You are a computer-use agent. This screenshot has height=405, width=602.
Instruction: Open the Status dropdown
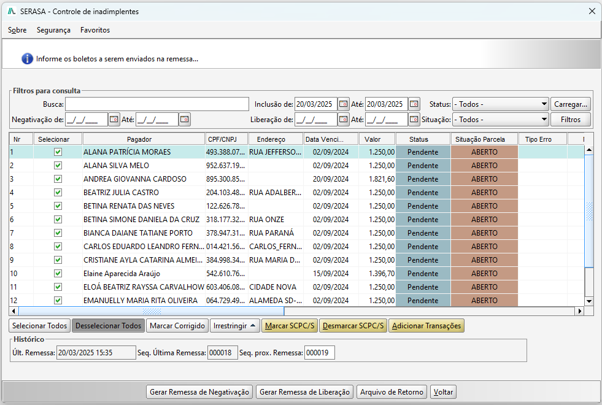[x=501, y=104]
